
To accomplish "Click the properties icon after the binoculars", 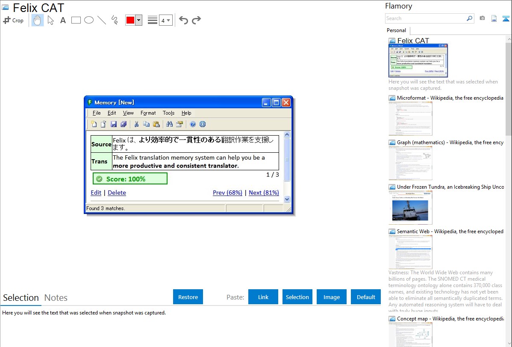I will [x=179, y=124].
